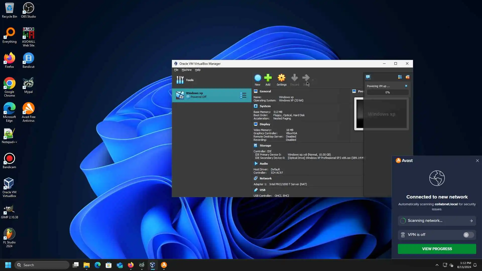Expand the Scanning network arrow in Avast
This screenshot has width=482, height=271.
[471, 221]
